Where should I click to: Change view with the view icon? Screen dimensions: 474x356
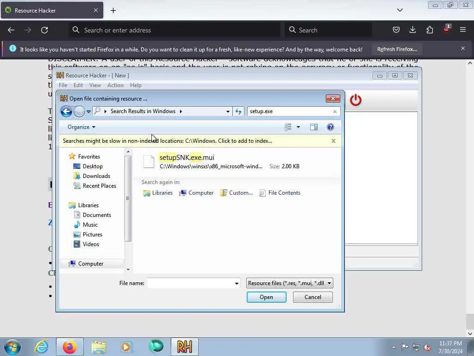288,127
